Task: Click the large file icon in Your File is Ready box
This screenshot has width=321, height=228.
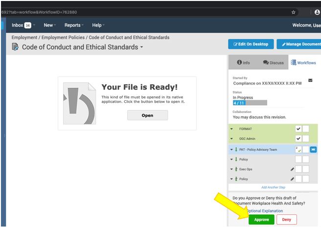Action: point(79,103)
